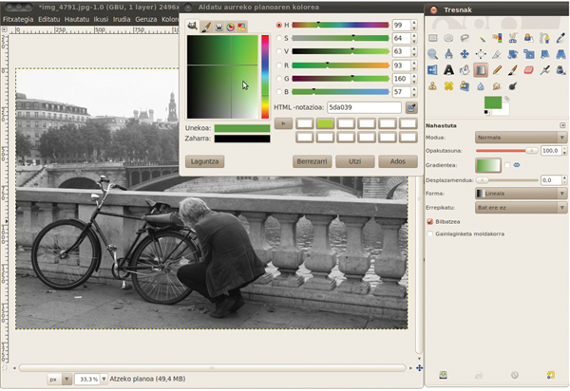
Task: Uncheck the Bilbatzea checkbox
Action: (x=430, y=221)
